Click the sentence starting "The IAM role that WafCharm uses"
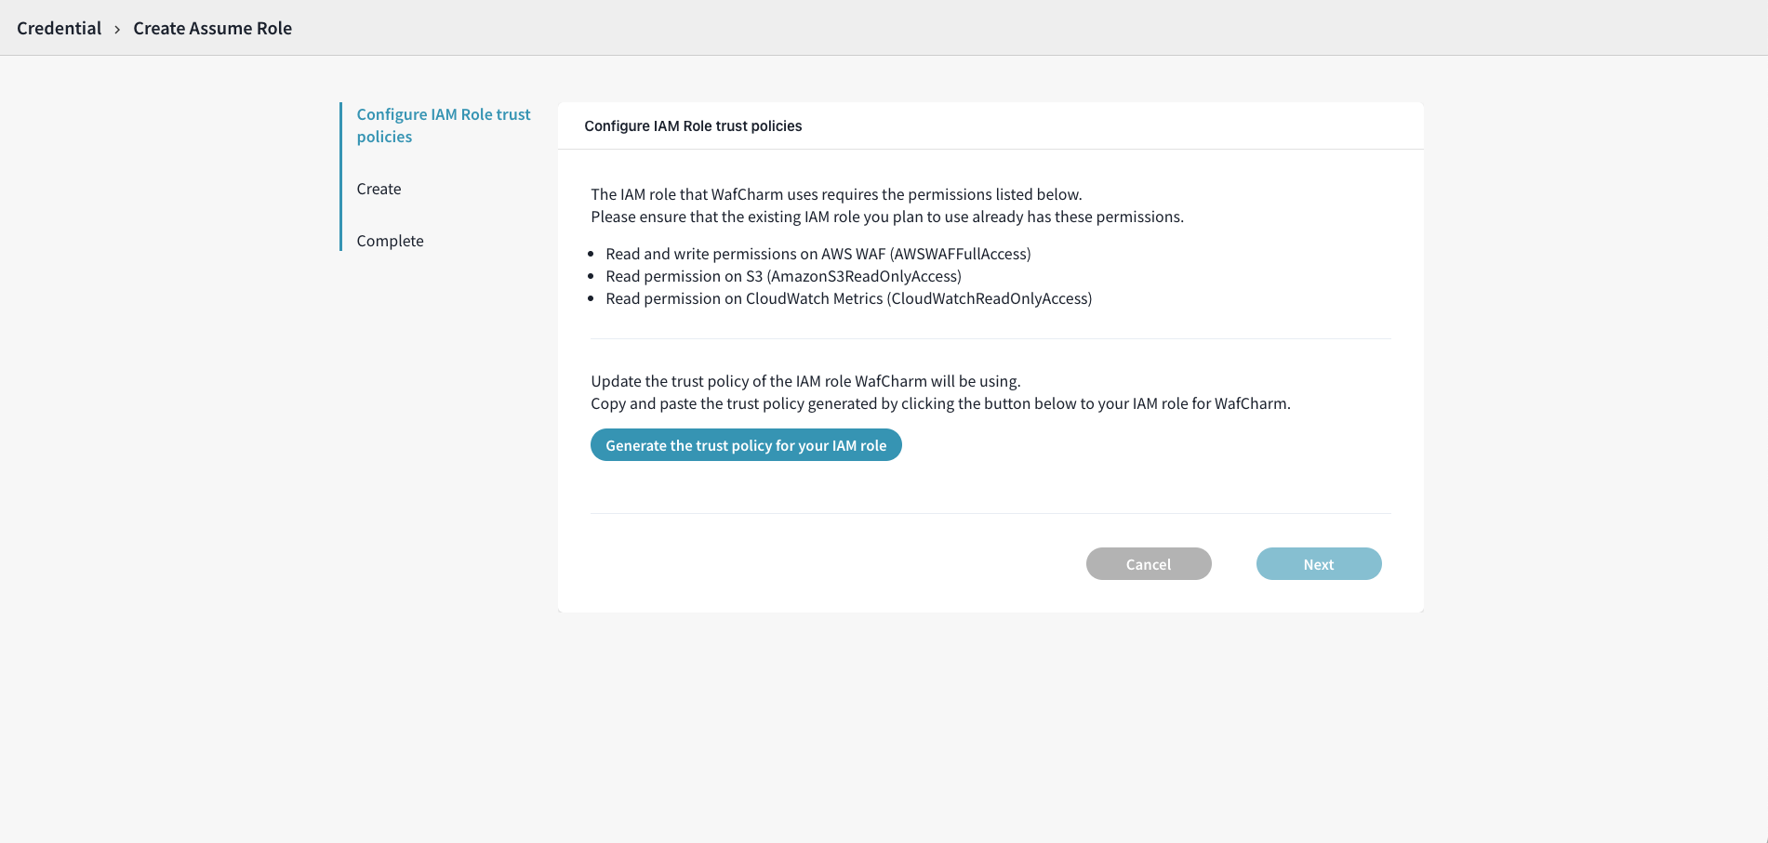This screenshot has width=1768, height=843. 836,194
